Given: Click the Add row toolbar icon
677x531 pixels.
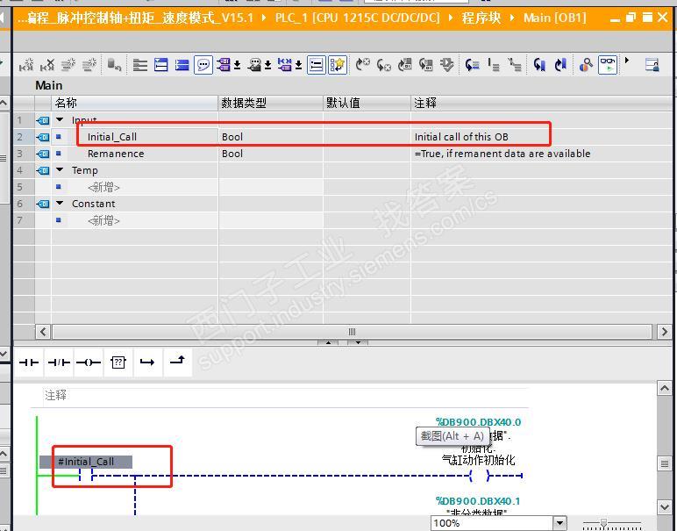Looking at the screenshot, I should 89,65.
